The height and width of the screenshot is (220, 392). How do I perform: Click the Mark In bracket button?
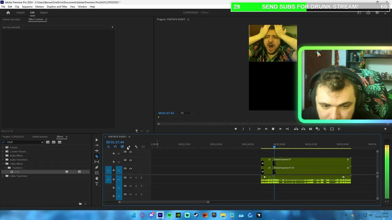pyautogui.click(x=243, y=129)
